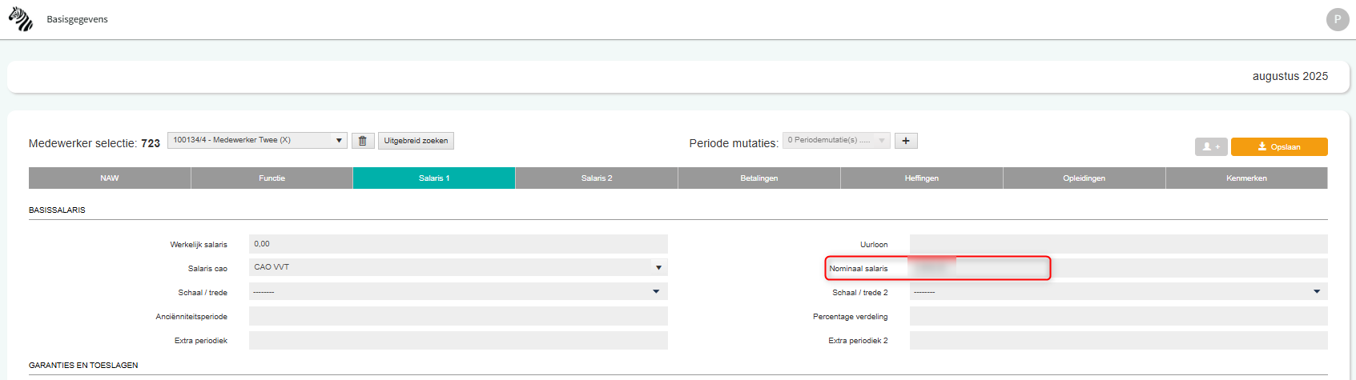Click the trash icon to clear employee

[362, 141]
